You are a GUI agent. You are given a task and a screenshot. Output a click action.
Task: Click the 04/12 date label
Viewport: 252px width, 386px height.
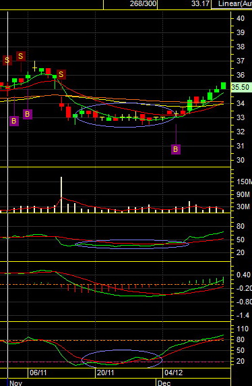[174, 373]
